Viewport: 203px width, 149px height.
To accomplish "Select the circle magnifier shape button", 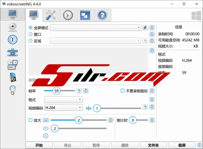I will 46,136.
